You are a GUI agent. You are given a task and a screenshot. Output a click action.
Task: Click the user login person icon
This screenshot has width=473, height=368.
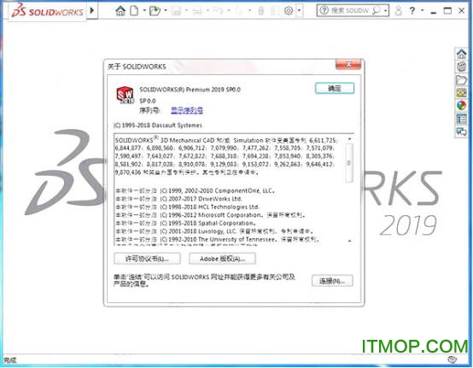pos(399,11)
